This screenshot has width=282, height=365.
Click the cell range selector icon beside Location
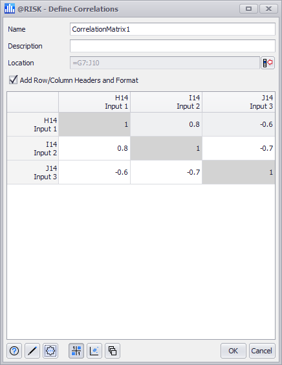click(268, 63)
